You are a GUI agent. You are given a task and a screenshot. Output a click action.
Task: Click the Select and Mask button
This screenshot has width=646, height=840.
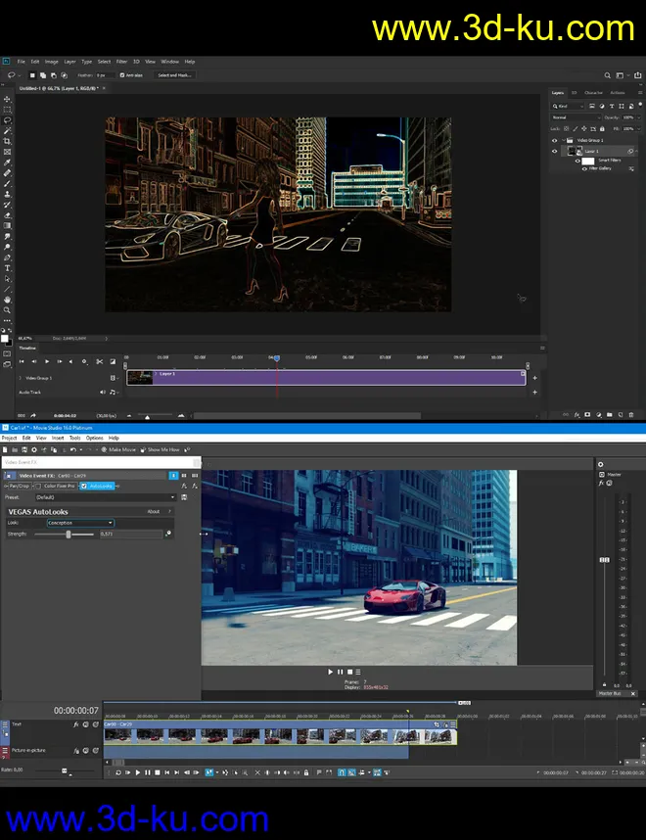[x=175, y=74]
